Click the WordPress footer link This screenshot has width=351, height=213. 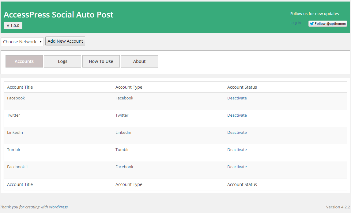[x=58, y=207]
